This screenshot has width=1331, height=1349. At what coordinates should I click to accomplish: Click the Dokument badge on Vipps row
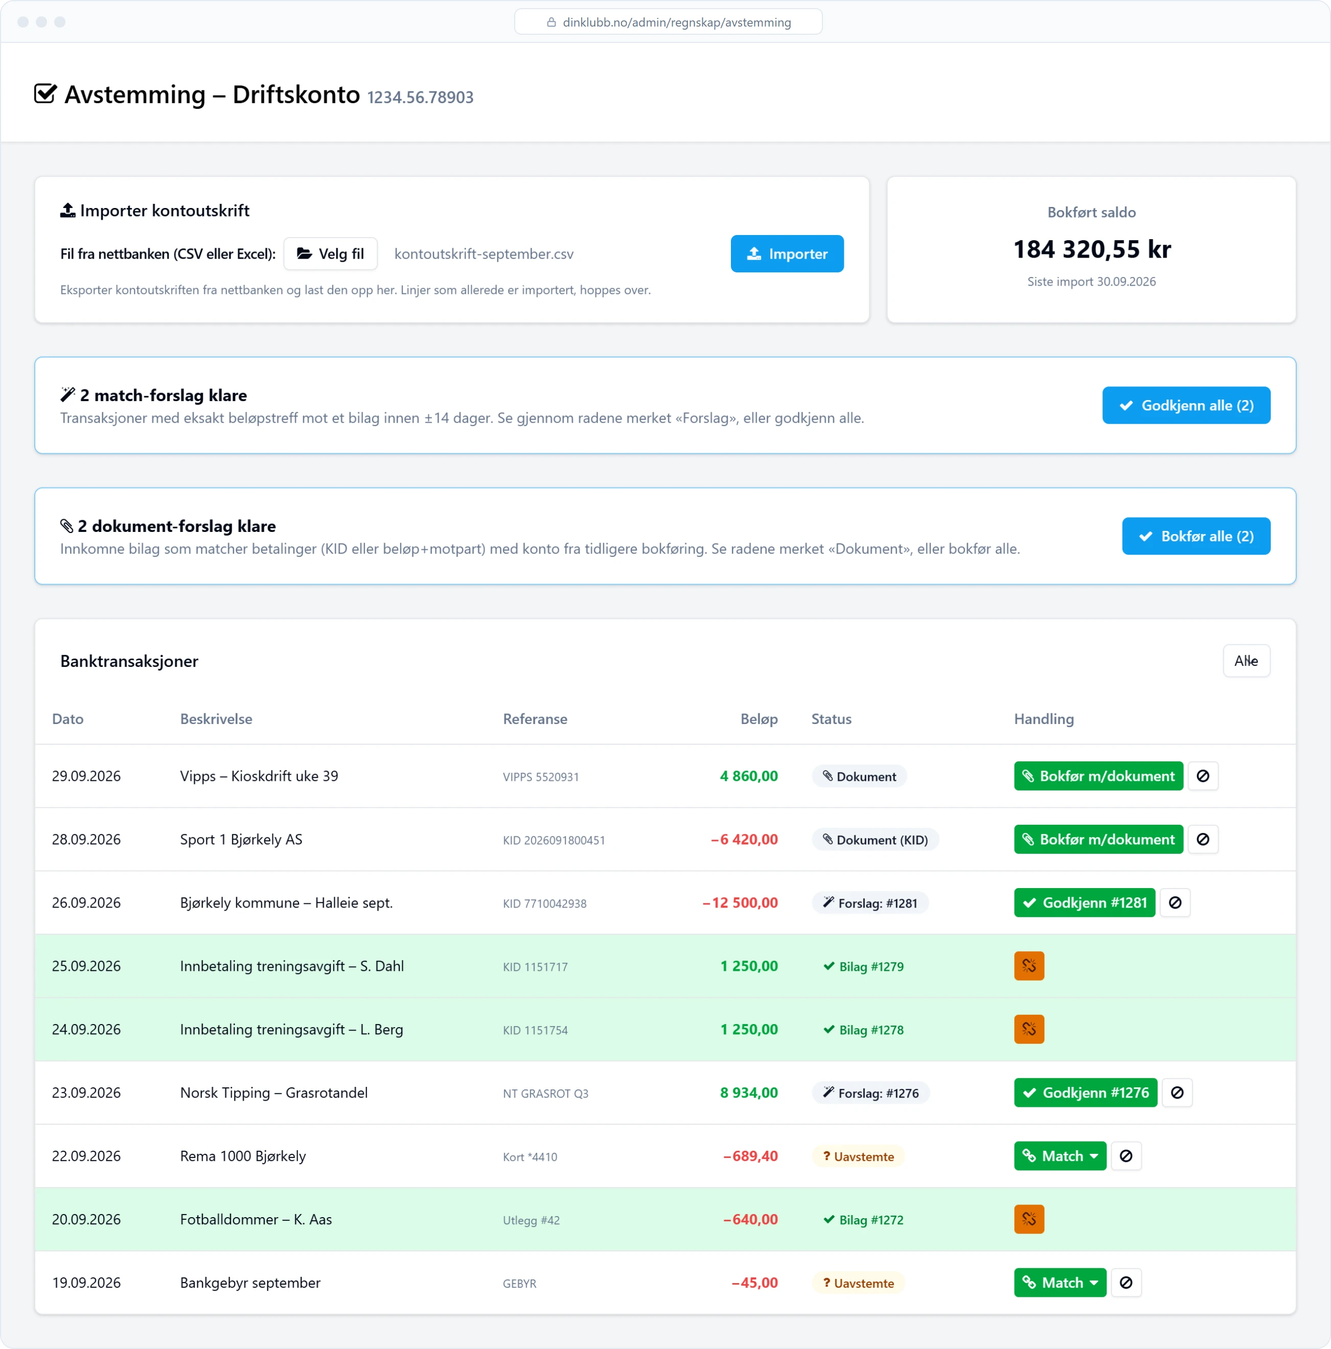[859, 777]
